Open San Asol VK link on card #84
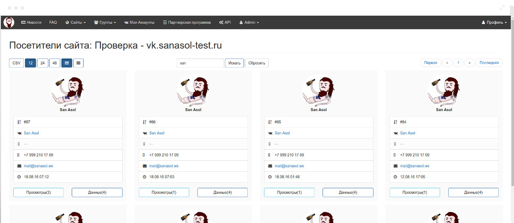The width and height of the screenshot is (514, 223). (407, 133)
